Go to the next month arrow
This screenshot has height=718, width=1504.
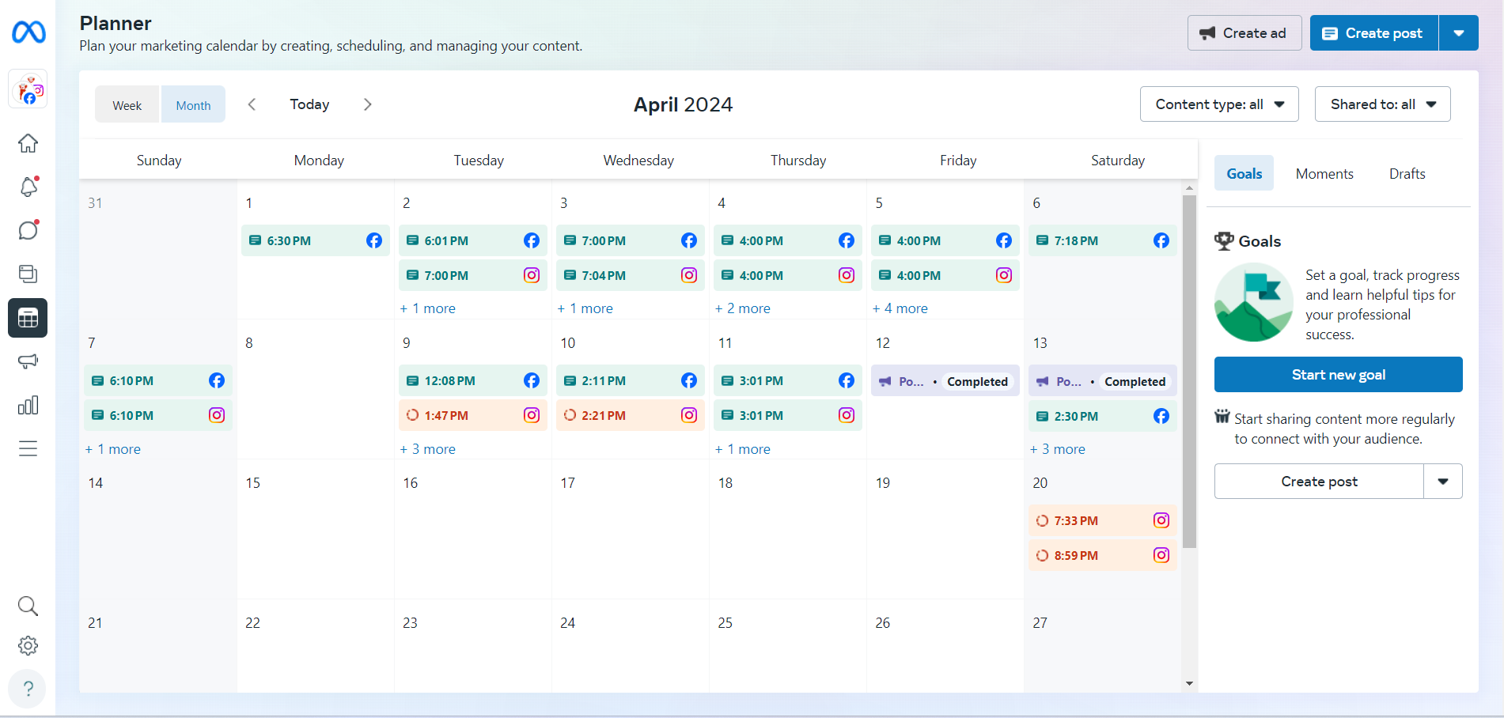[368, 104]
